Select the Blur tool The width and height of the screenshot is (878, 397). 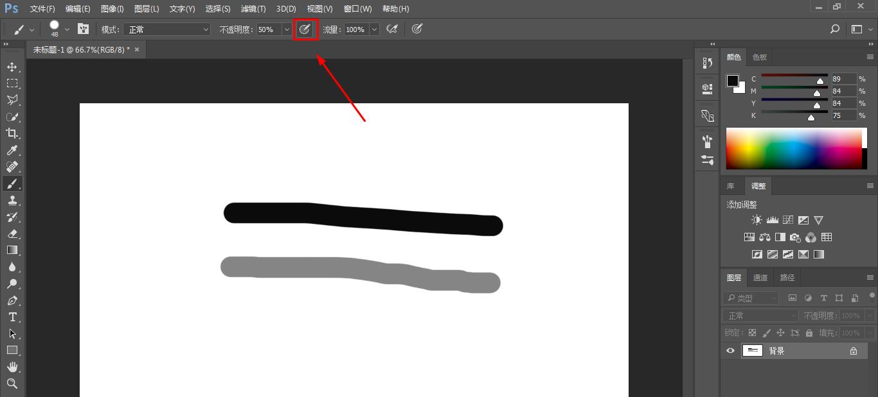(12, 267)
